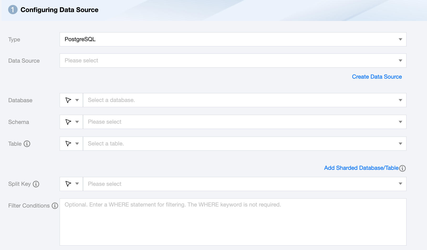Click info icon beside Add Sharded Database/Table

(403, 168)
